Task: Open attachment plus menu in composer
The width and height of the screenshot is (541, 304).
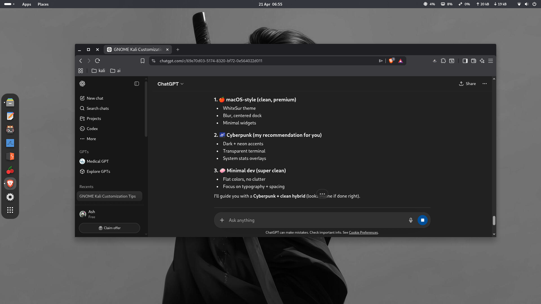Action: [x=222, y=220]
